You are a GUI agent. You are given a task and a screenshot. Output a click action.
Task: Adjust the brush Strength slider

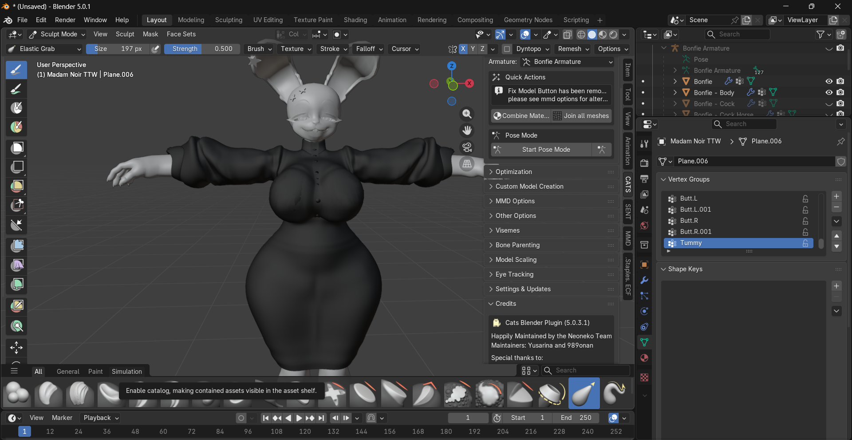click(x=202, y=49)
